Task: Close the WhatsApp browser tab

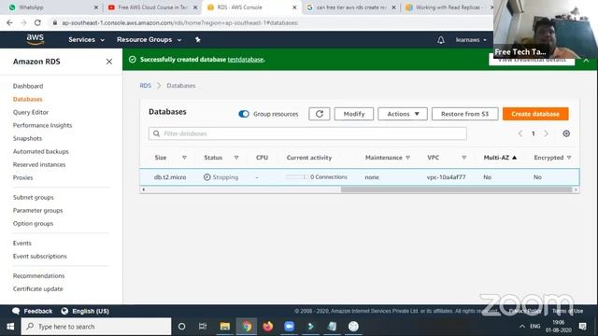Action: (x=95, y=7)
